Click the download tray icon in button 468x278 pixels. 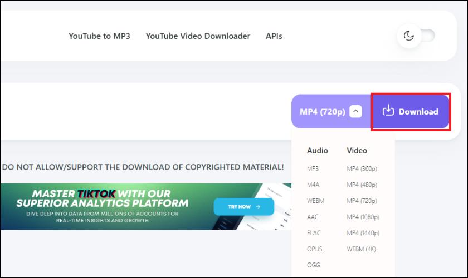point(388,110)
